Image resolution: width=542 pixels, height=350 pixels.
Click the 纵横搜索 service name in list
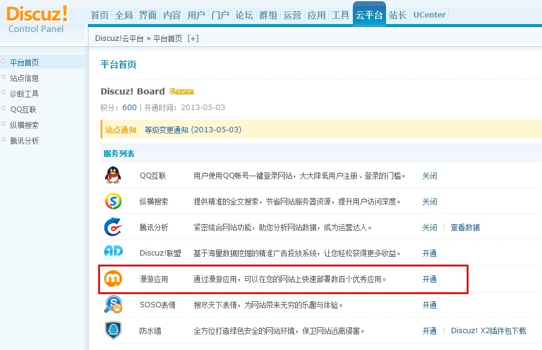click(x=154, y=201)
